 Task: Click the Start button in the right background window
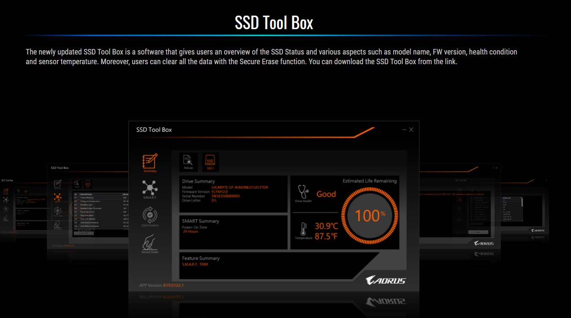(x=478, y=232)
